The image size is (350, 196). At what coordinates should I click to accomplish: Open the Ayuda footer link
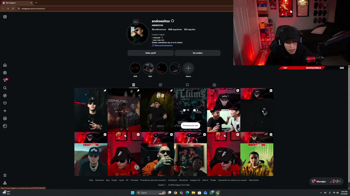tap(121, 180)
